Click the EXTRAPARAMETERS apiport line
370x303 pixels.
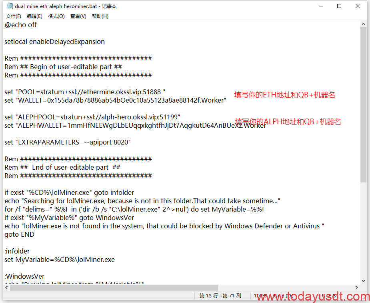[68, 142]
